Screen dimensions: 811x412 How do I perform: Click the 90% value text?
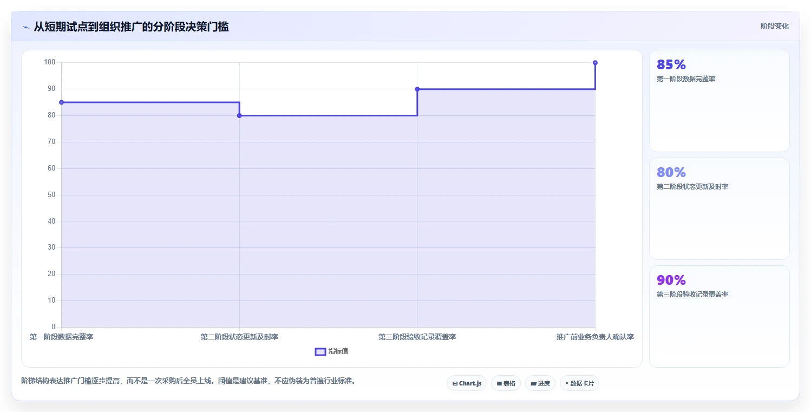pos(671,280)
